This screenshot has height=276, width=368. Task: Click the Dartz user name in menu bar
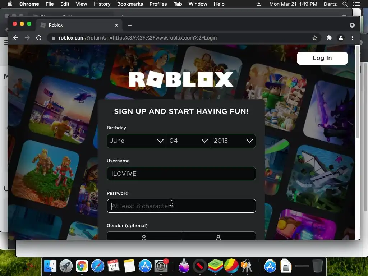point(330,4)
